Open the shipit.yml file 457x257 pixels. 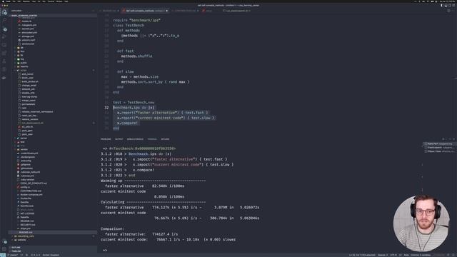(26, 228)
